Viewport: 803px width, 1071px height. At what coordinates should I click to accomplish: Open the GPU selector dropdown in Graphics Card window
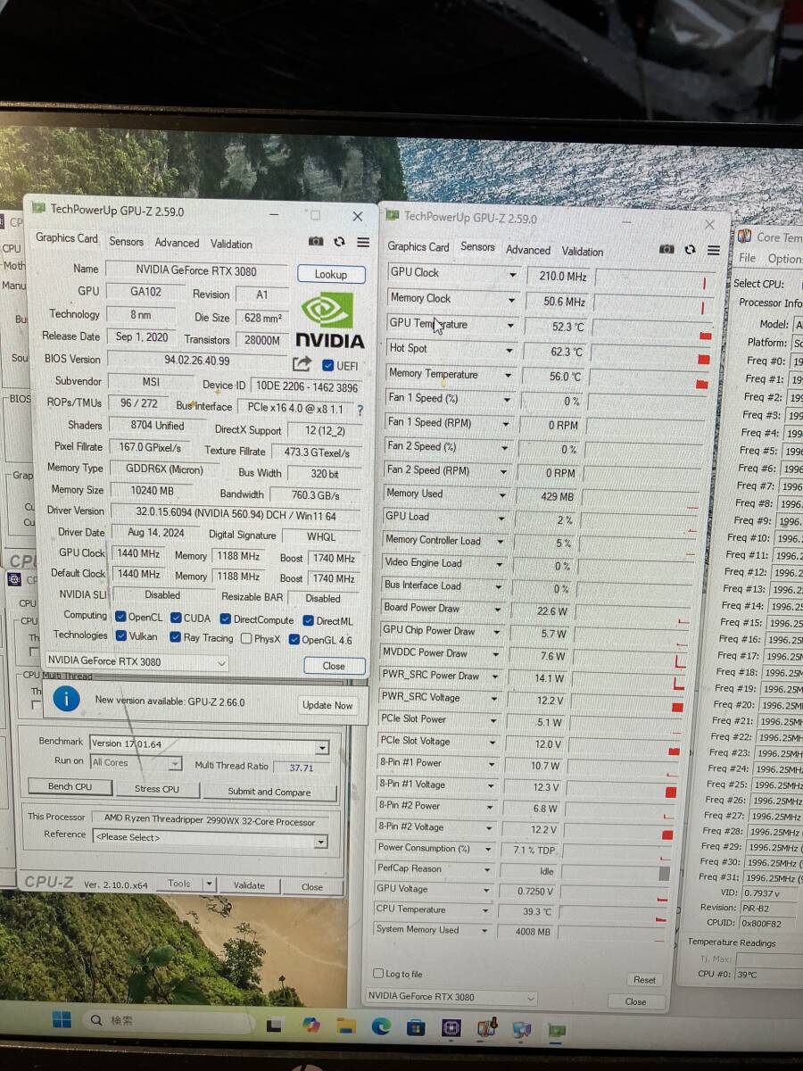coord(137,661)
